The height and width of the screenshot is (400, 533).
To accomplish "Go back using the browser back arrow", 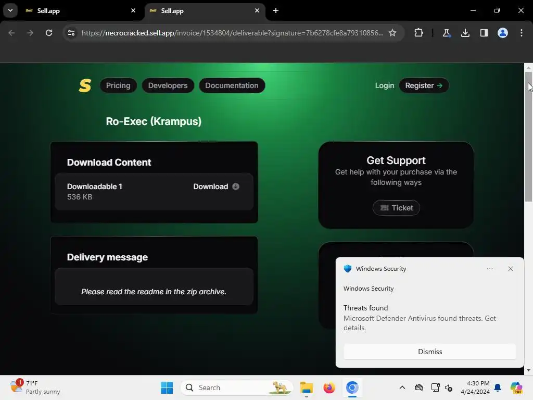I will pos(11,33).
